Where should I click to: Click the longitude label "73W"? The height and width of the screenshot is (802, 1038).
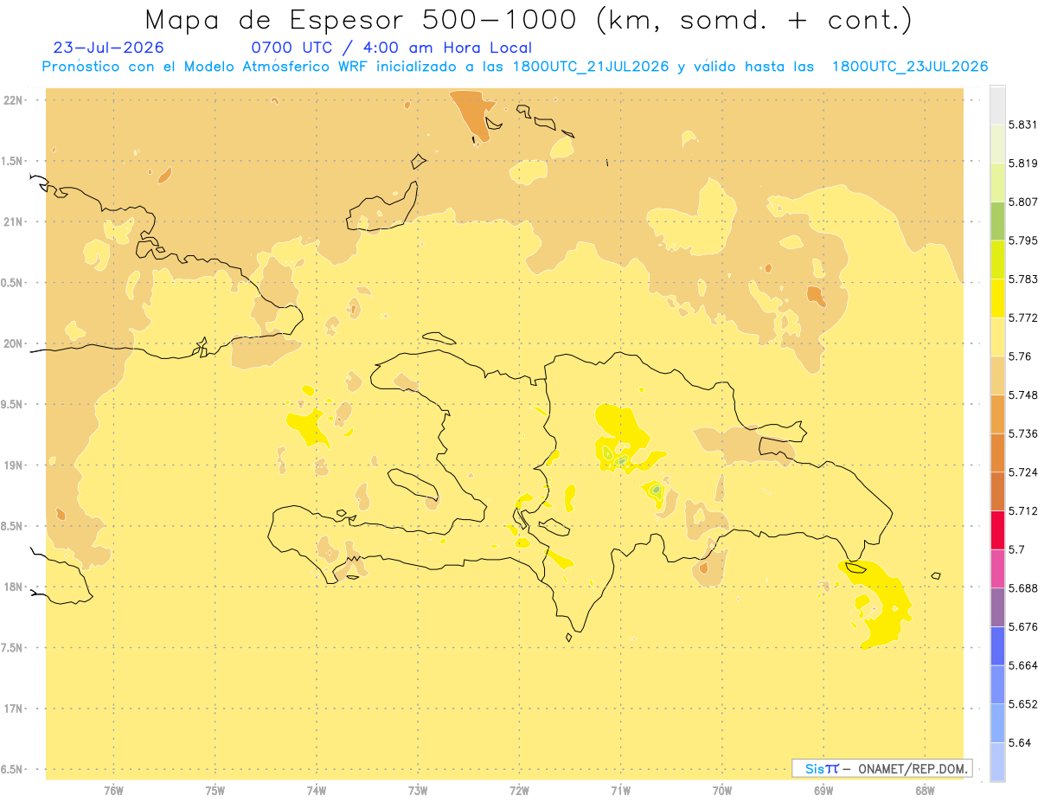click(418, 792)
